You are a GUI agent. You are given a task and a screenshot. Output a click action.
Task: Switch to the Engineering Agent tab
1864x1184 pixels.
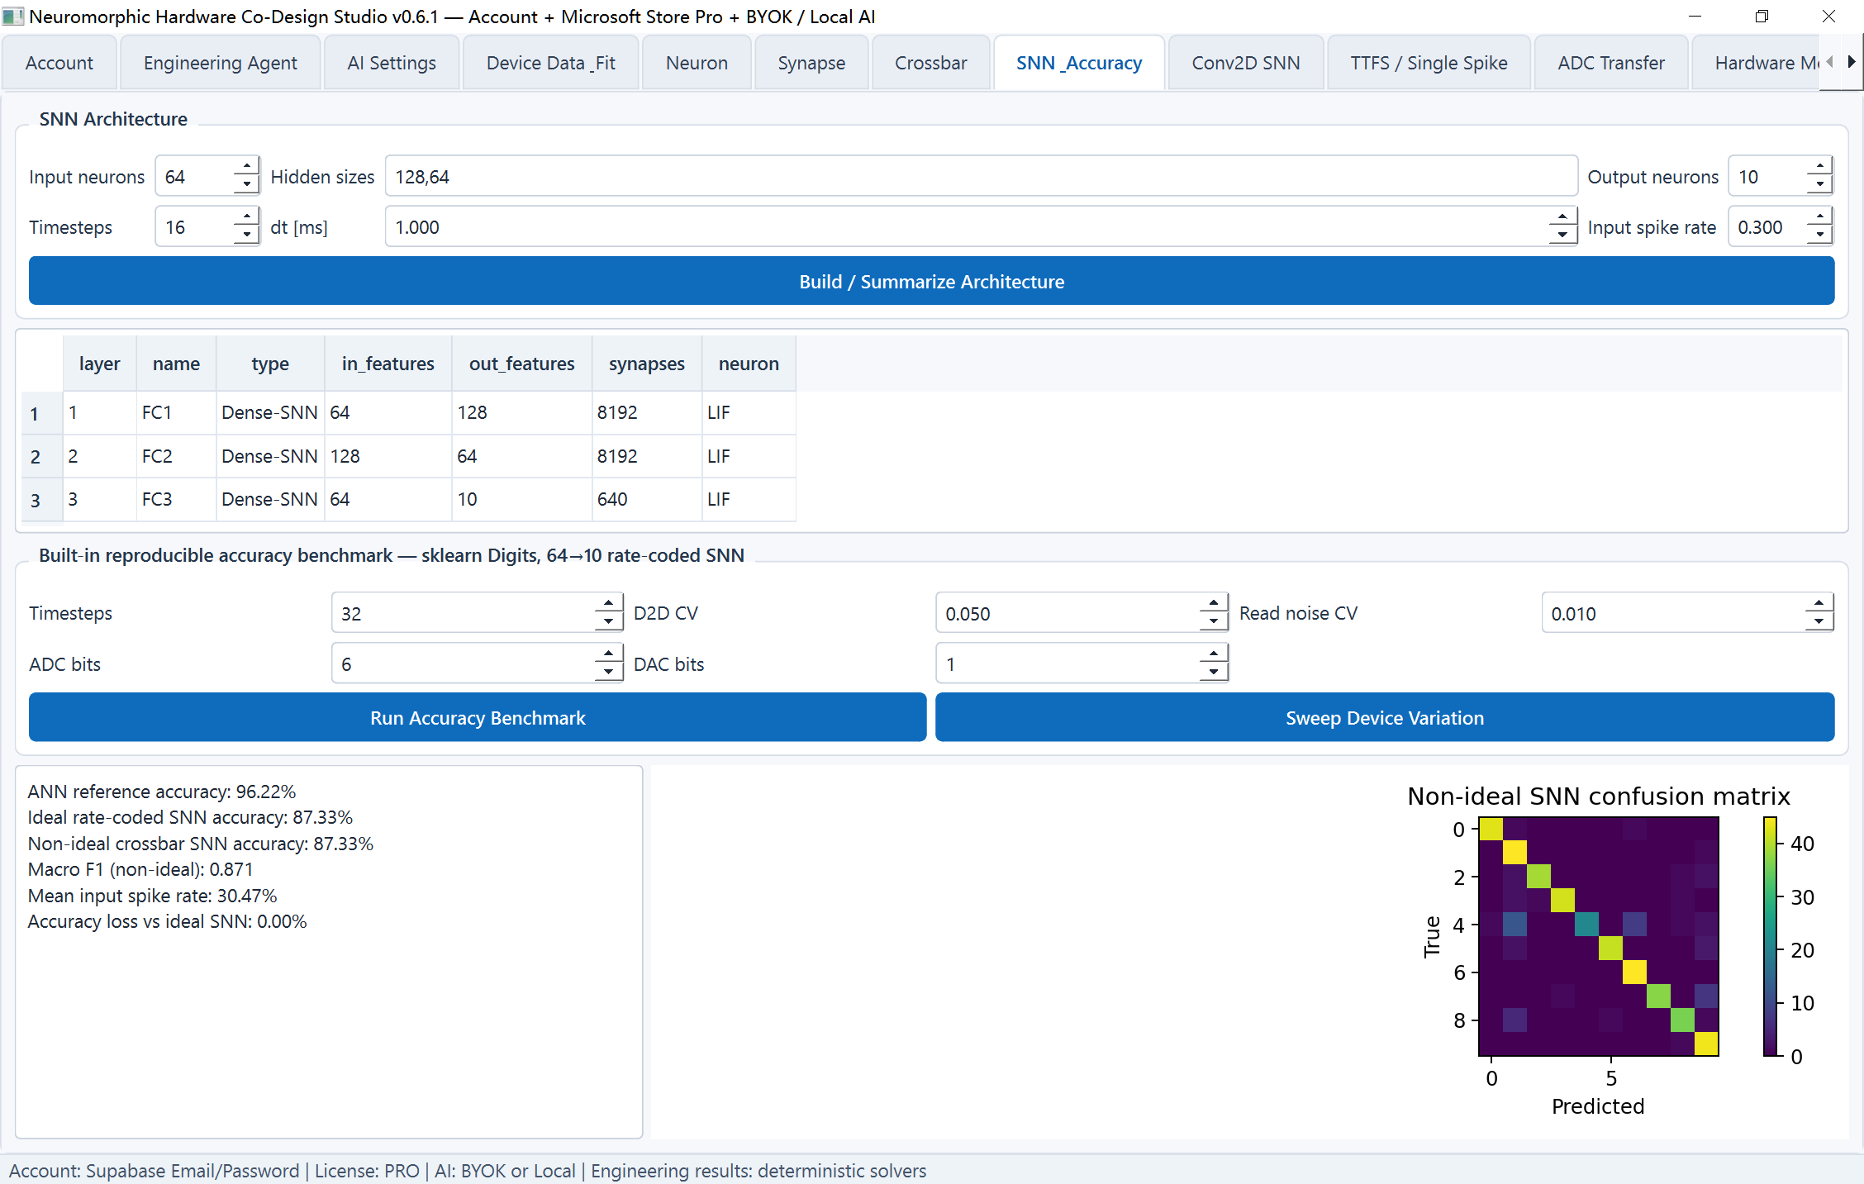(220, 63)
